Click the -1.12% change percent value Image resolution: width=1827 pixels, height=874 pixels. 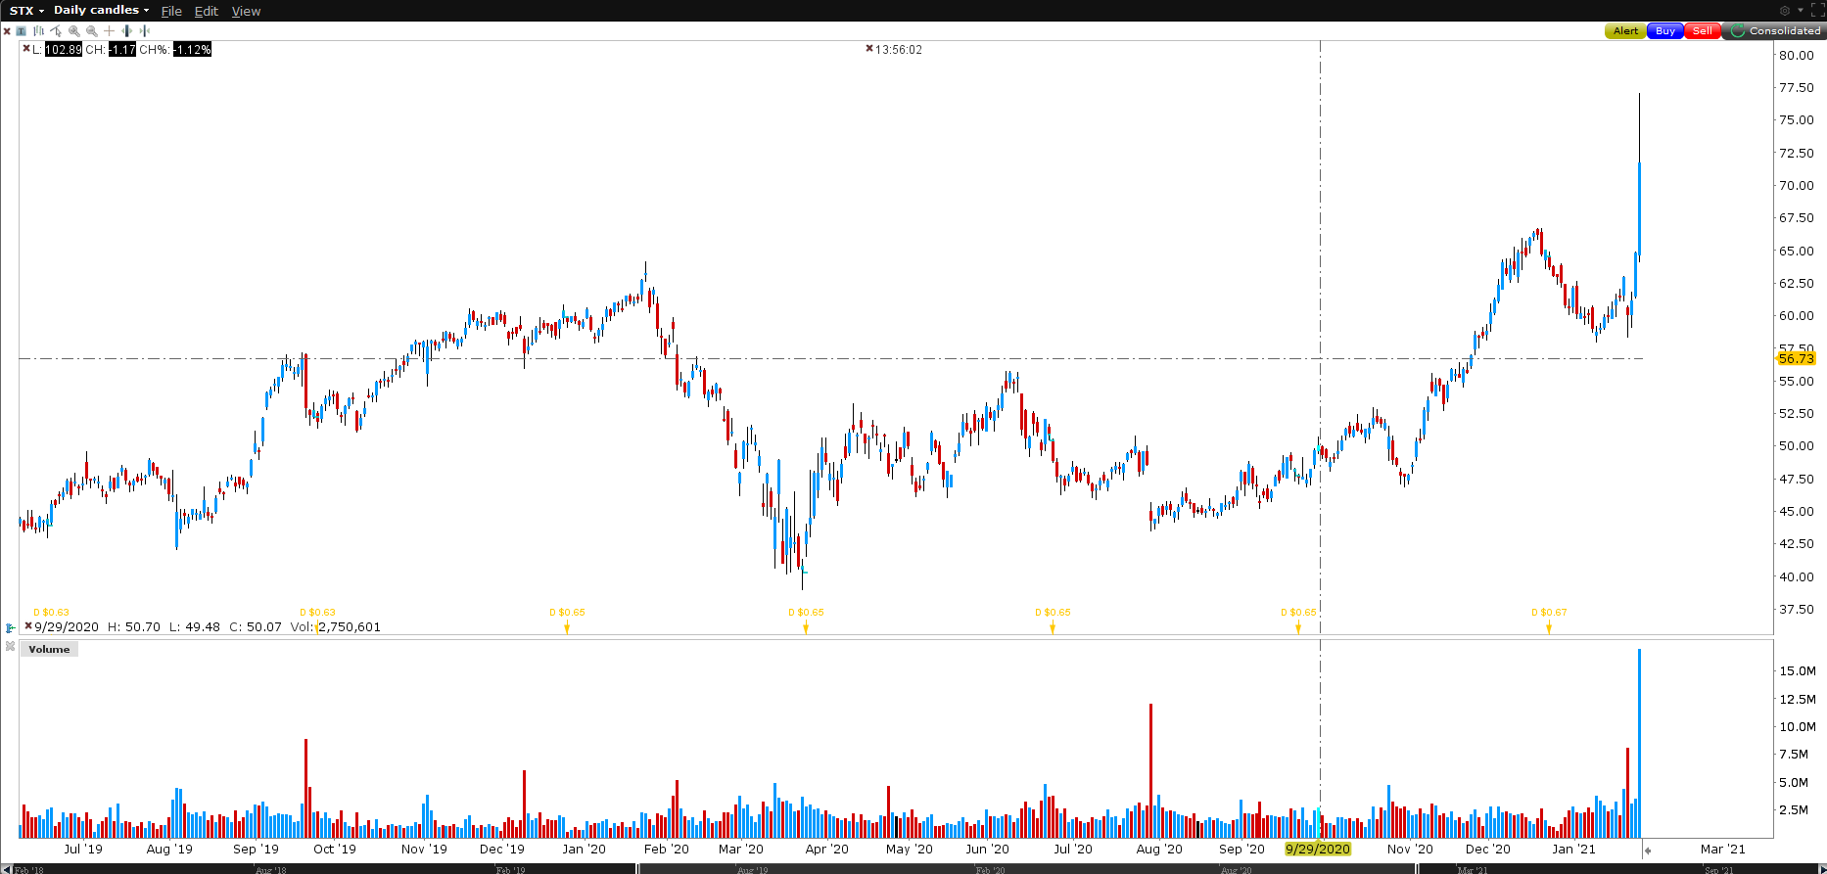(x=193, y=50)
